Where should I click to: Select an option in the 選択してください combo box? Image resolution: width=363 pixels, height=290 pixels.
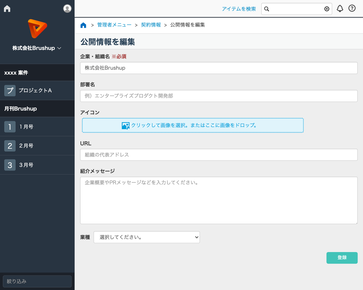click(146, 237)
